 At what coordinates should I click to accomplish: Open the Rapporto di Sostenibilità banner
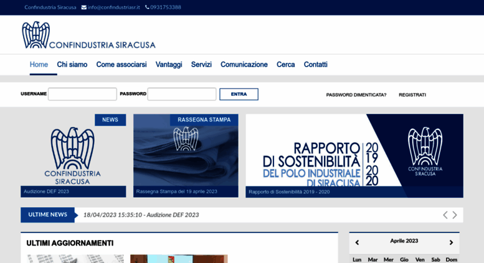tap(354, 155)
